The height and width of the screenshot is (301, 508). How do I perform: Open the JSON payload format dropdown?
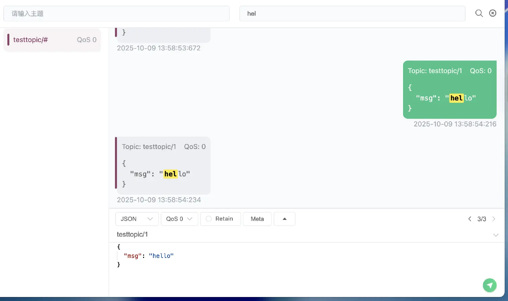click(136, 219)
